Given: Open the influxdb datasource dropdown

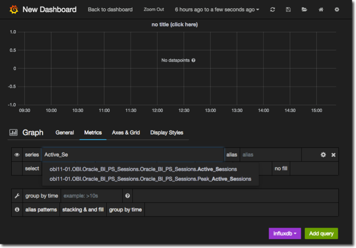Looking at the screenshot, I should click(285, 234).
